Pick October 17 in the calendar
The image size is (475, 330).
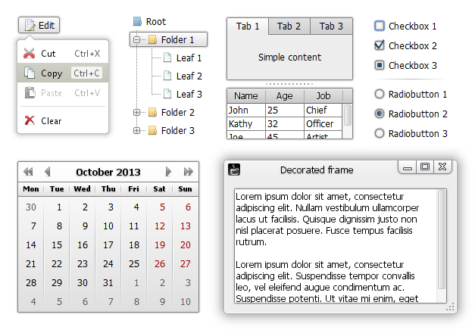[x=108, y=244]
